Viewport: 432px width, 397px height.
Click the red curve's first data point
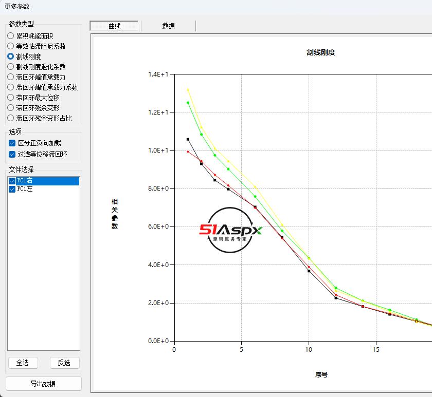188,152
